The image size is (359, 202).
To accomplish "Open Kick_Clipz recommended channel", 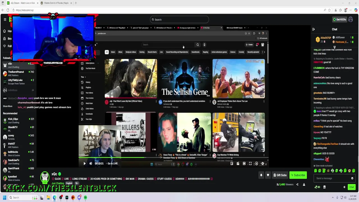I will 18,121.
